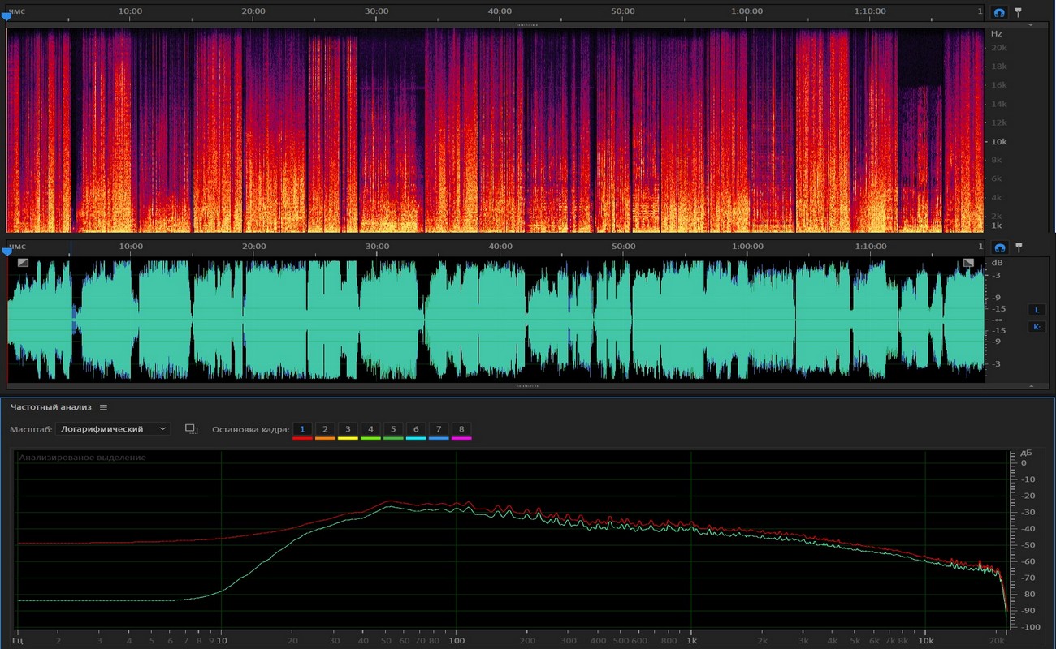Click the 30:00 mark on the waveform timeline

tap(377, 247)
